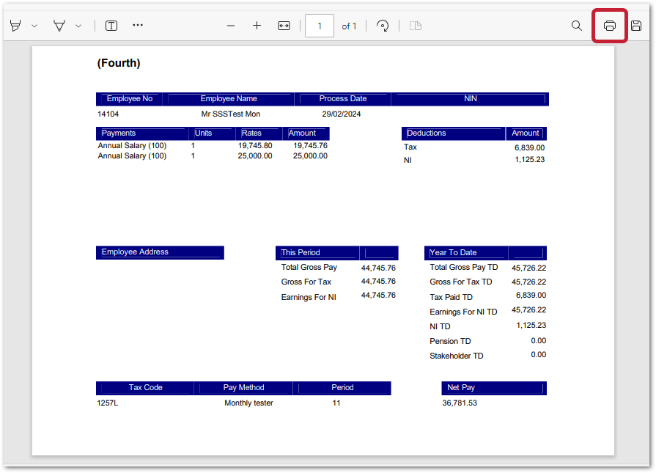The width and height of the screenshot is (656, 473).
Task: Open the page view icon
Action: pyautogui.click(x=416, y=26)
